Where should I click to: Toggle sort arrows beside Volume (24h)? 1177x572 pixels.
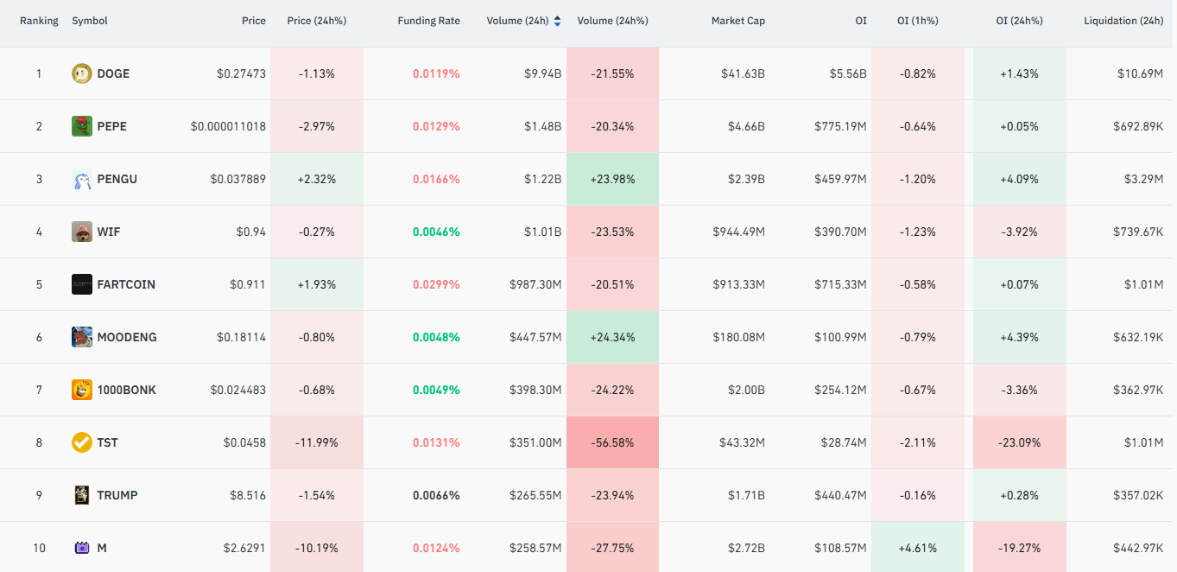[x=557, y=21]
